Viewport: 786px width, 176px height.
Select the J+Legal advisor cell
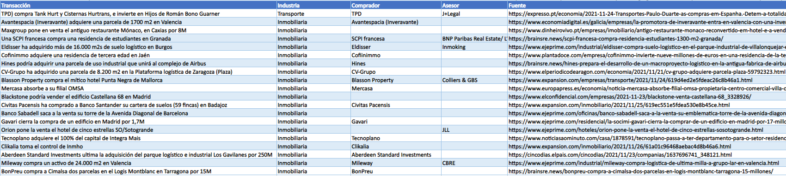coord(474,14)
